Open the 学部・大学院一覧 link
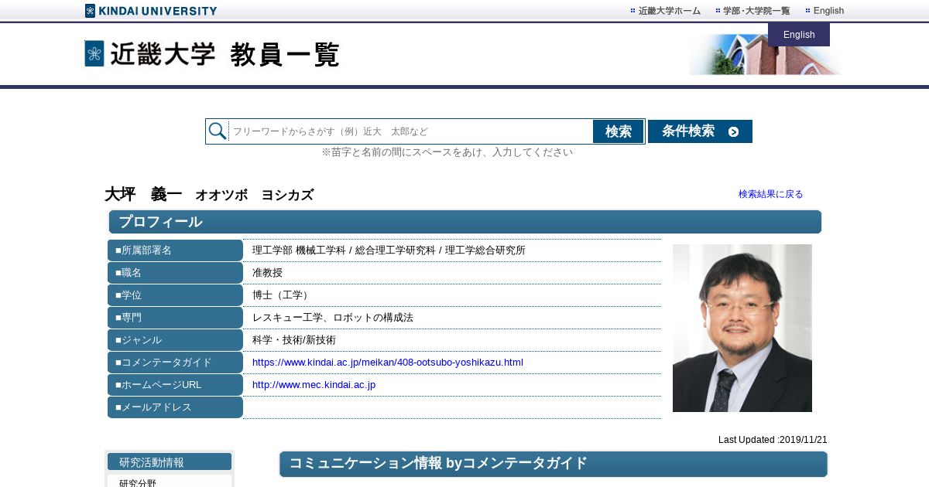Screen dimensions: 929x487 pyautogui.click(x=752, y=11)
